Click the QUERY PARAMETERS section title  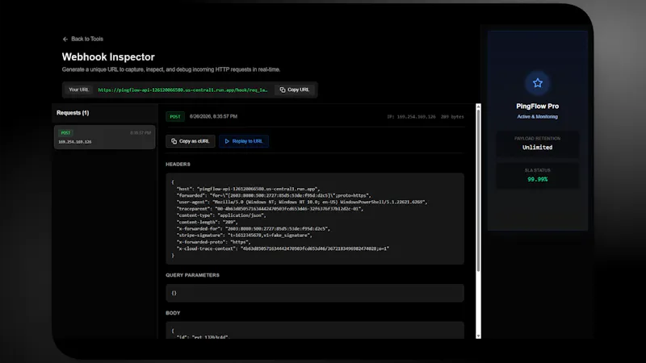(192, 275)
